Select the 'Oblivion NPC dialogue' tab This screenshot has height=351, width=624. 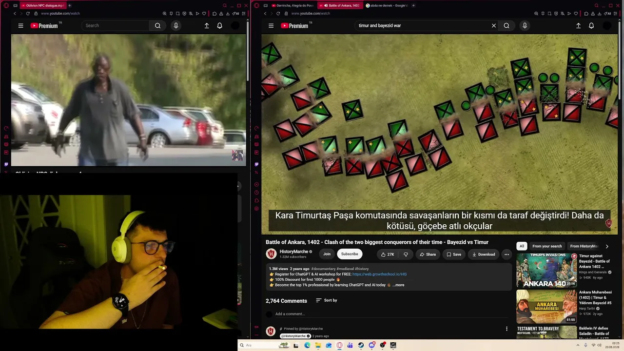point(42,5)
